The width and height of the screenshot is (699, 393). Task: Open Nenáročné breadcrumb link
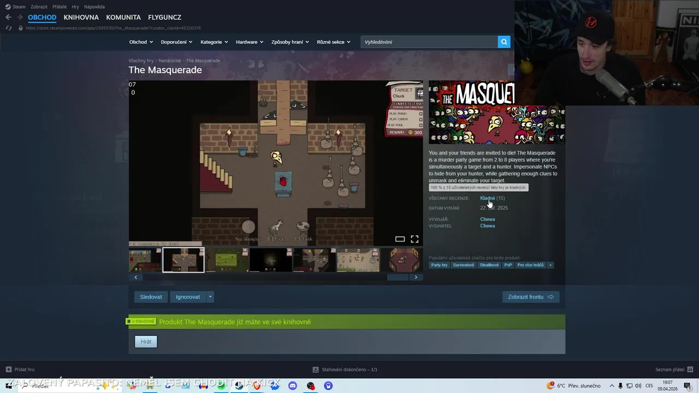[x=170, y=61]
